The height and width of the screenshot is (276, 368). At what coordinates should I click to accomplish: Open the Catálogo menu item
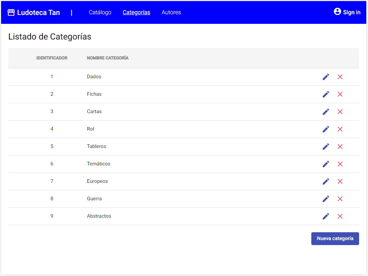(100, 12)
